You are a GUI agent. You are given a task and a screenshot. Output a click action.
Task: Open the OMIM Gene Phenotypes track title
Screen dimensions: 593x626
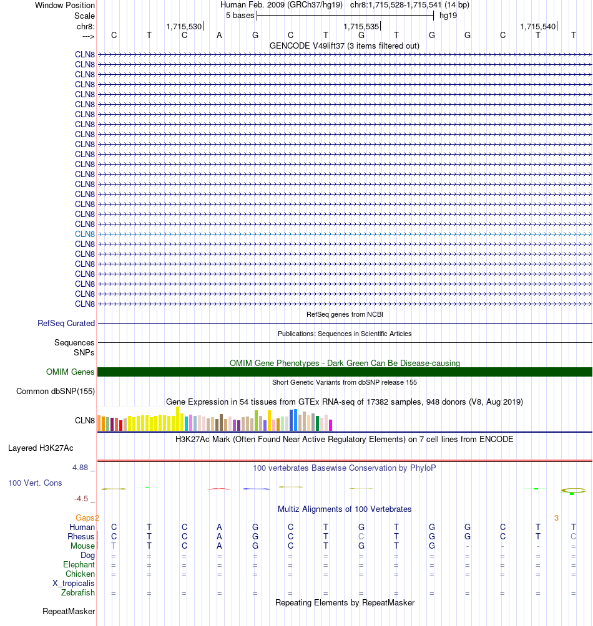tap(345, 363)
